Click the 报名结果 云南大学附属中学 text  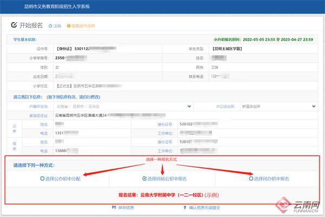coord(168,195)
